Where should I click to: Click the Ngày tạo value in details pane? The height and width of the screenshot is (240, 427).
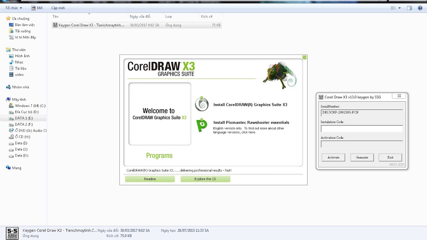coord(193,230)
